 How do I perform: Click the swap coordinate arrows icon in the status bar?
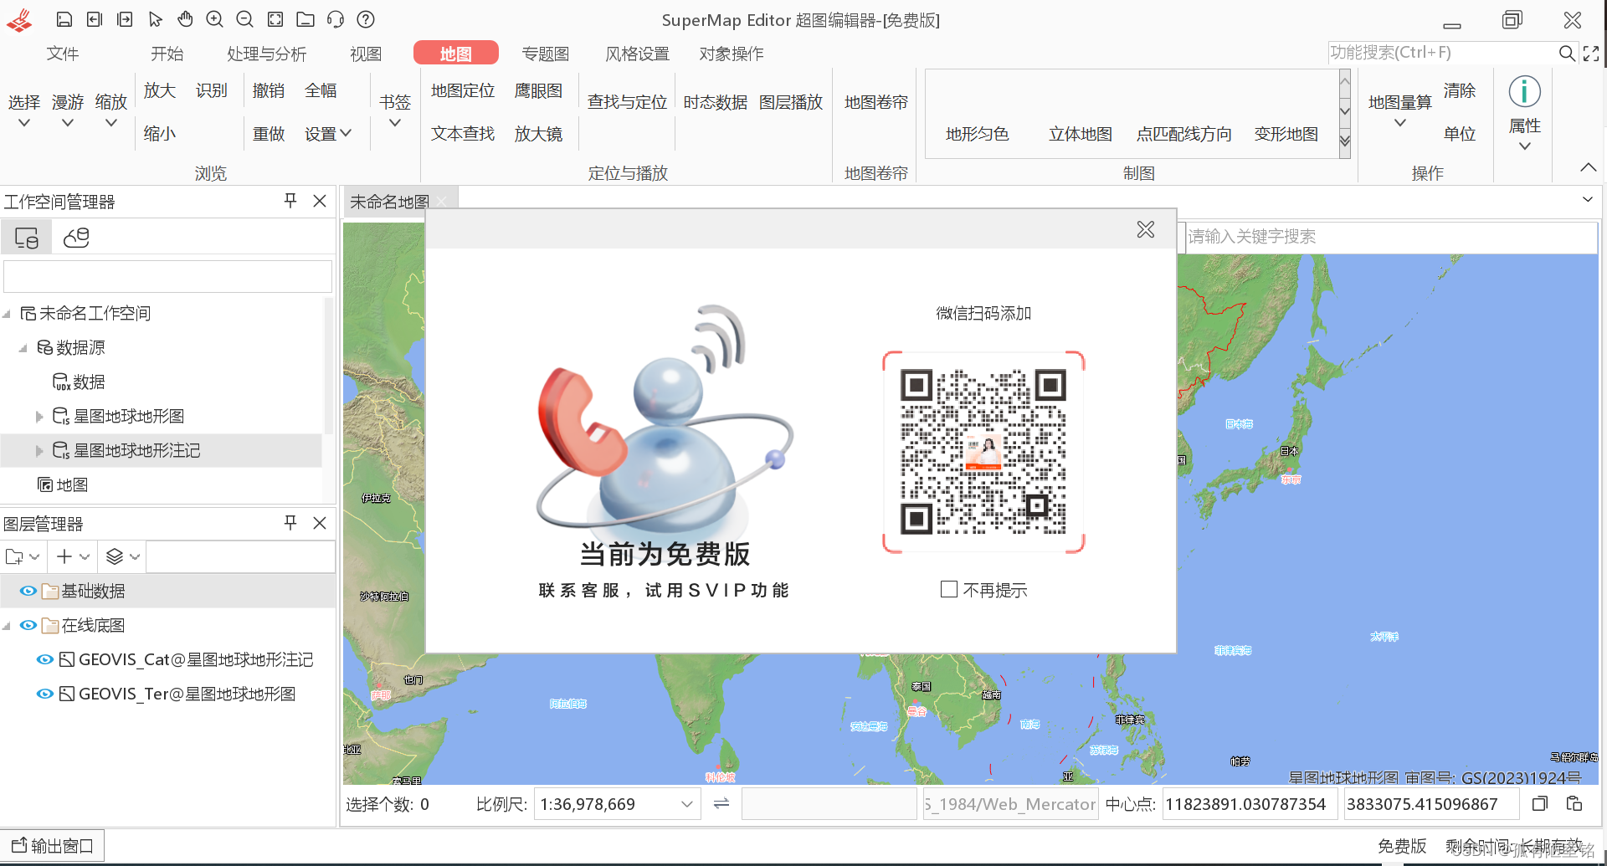pyautogui.click(x=721, y=804)
